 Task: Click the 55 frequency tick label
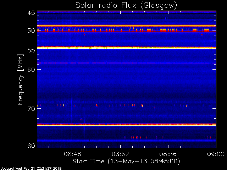click(x=31, y=50)
